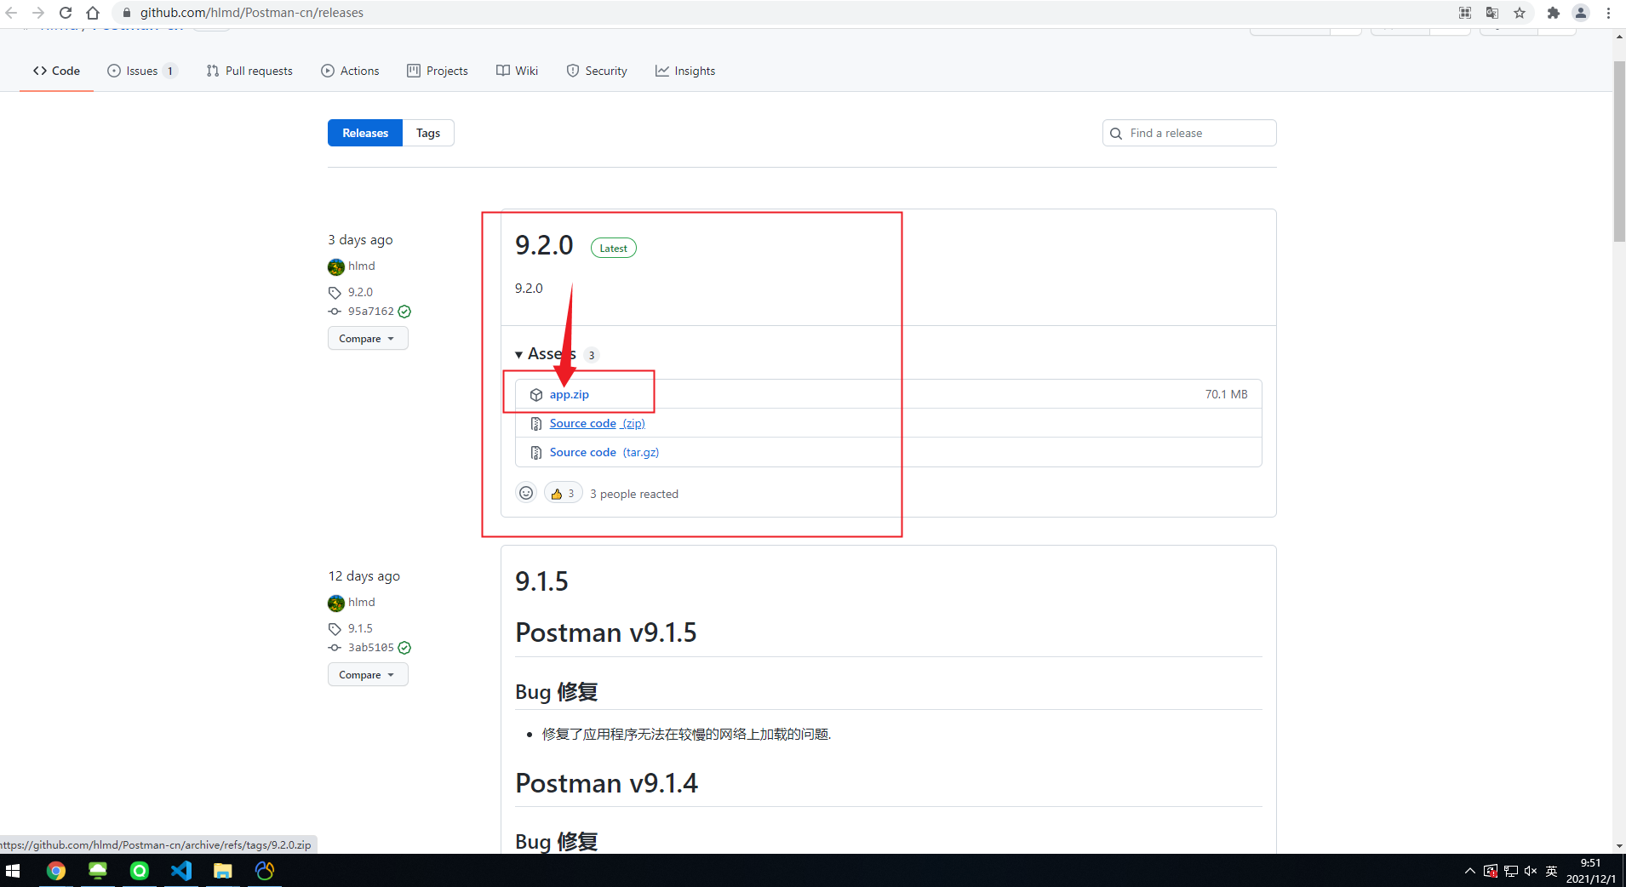
Task: Open the Issues tab
Action: [x=142, y=71]
